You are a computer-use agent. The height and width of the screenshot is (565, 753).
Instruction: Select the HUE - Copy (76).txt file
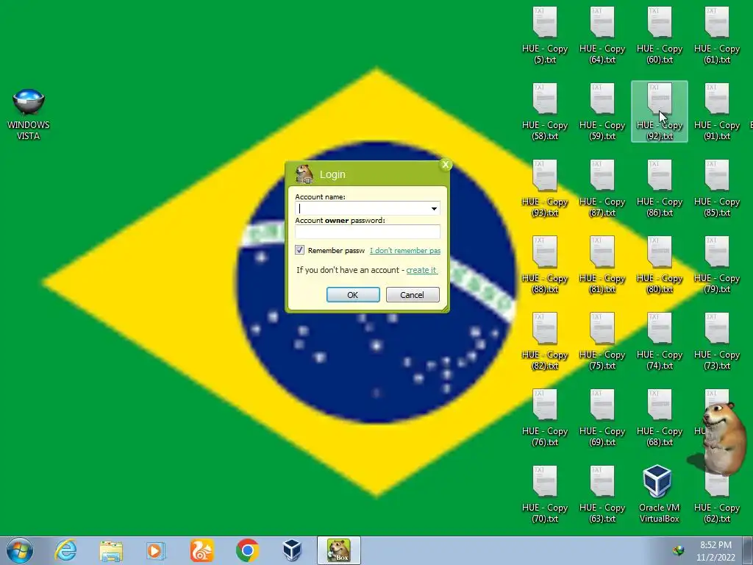(545, 418)
